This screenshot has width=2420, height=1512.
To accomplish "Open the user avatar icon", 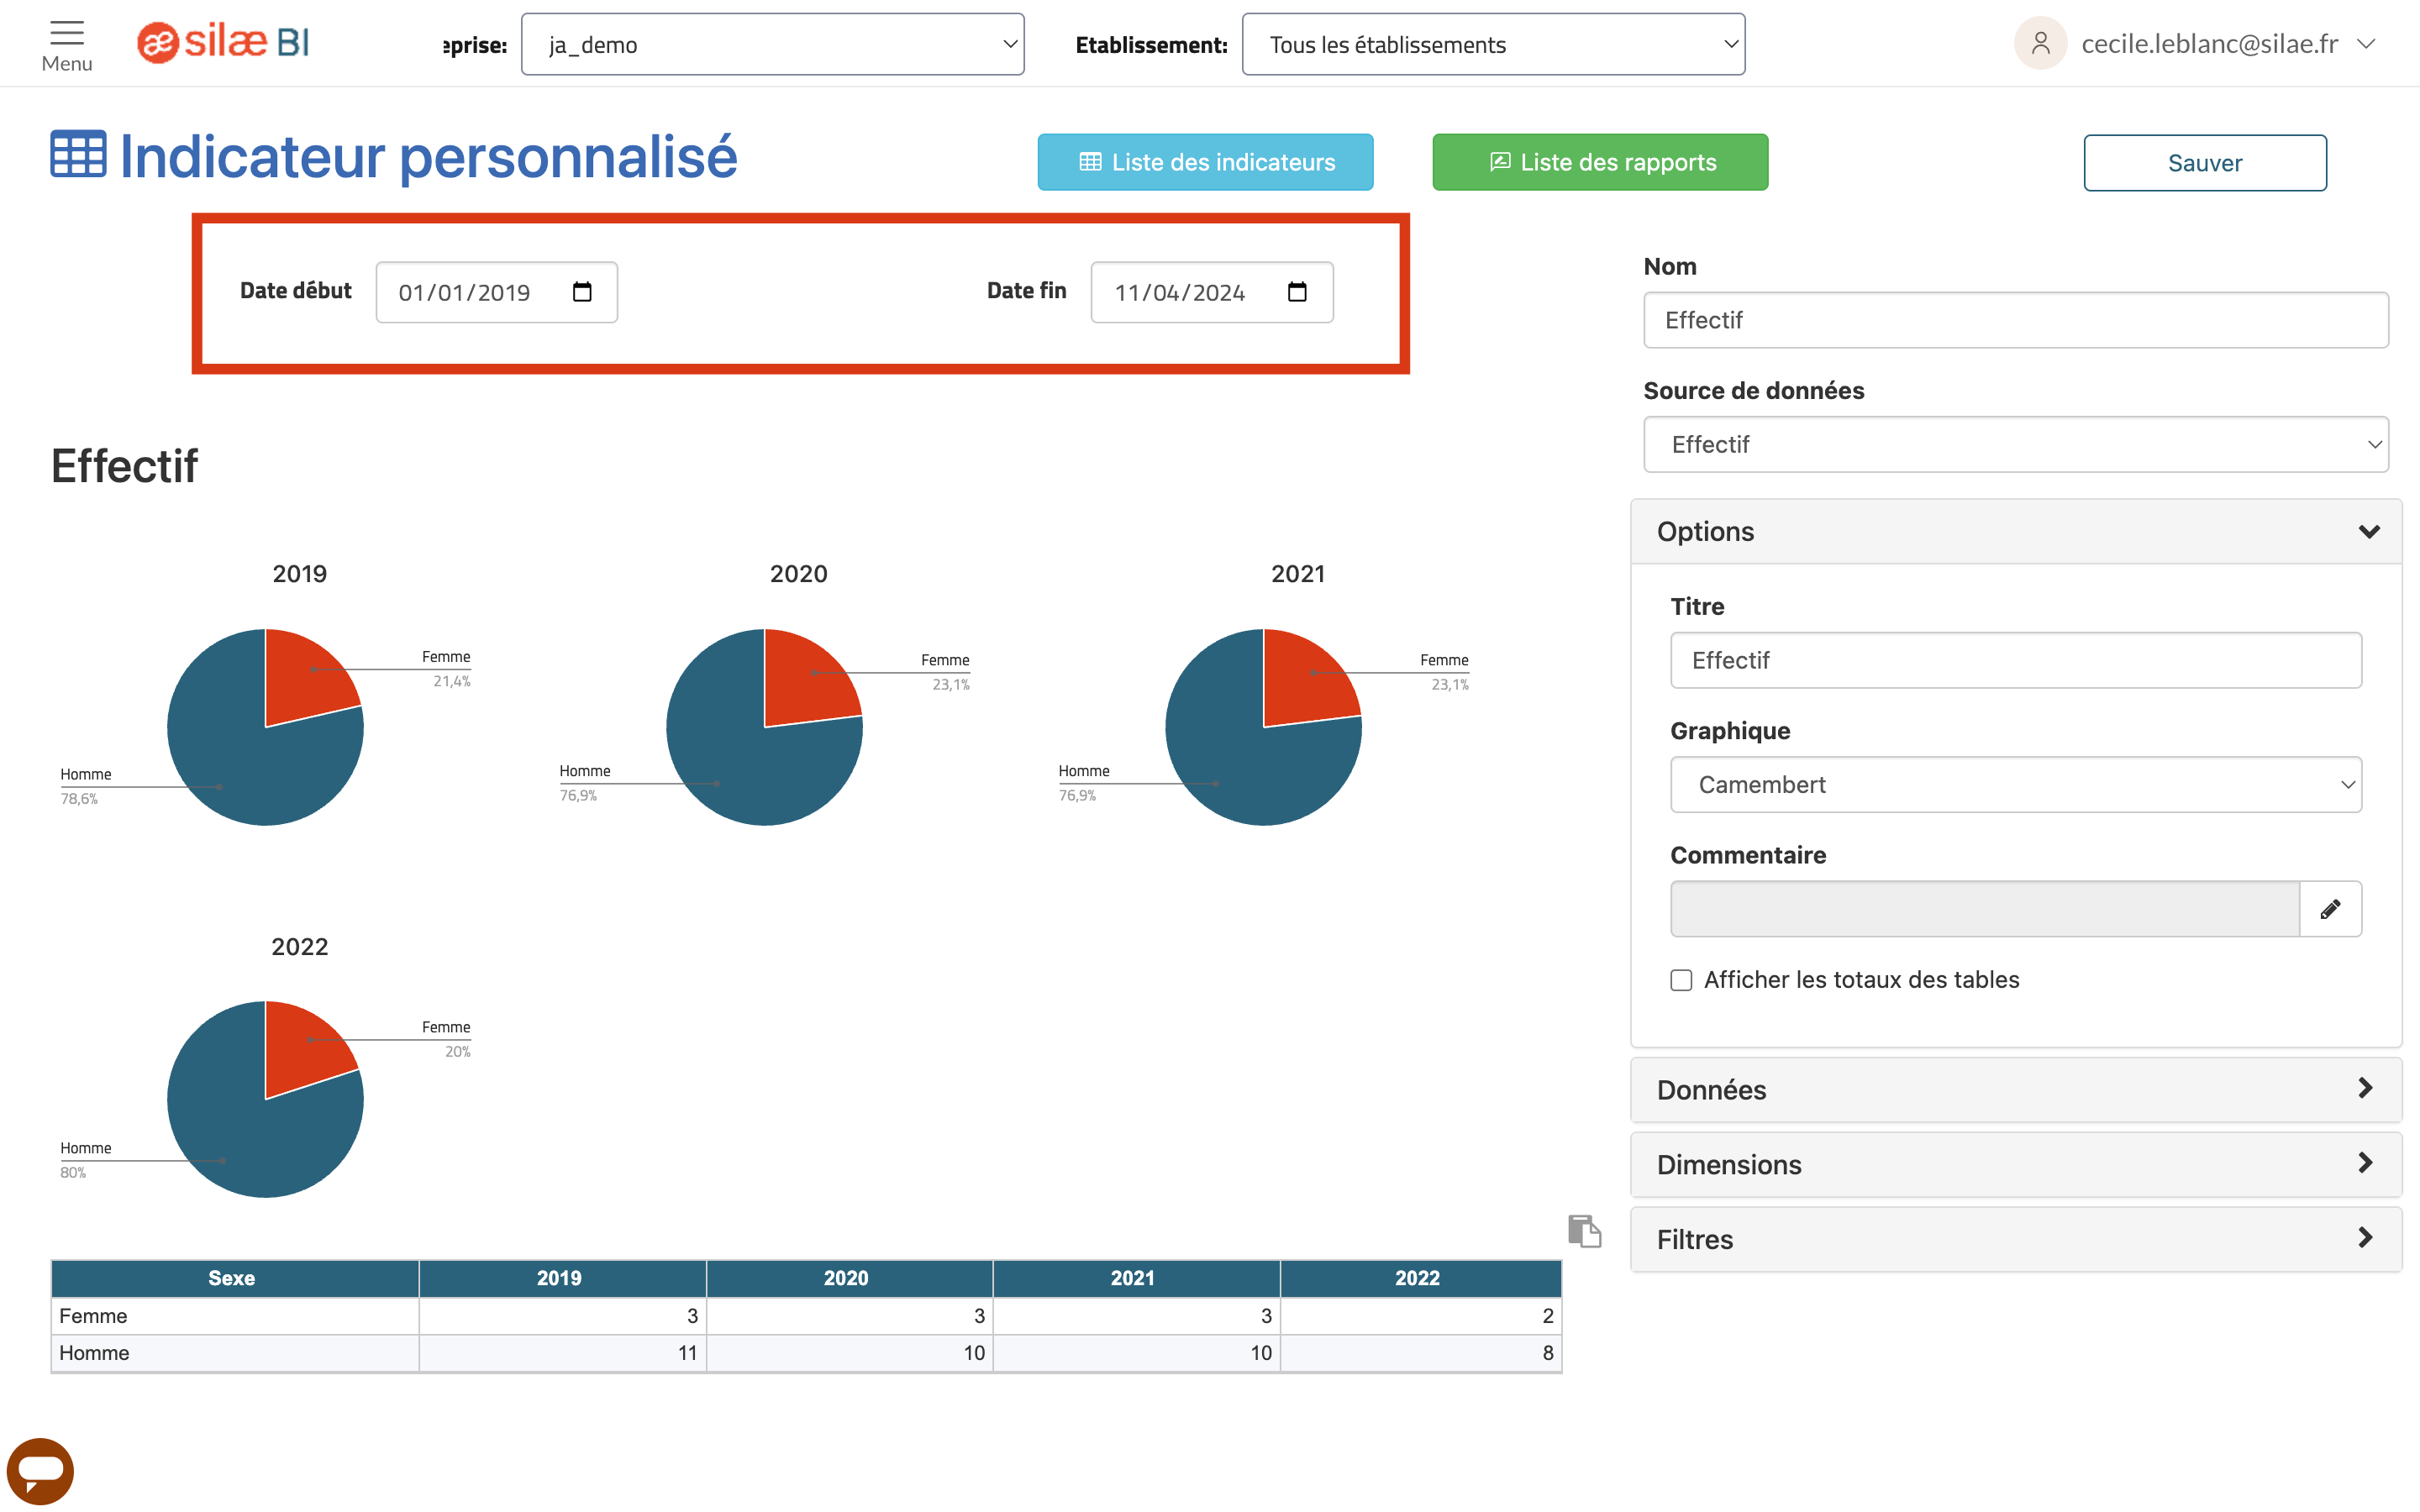I will coord(2040,43).
